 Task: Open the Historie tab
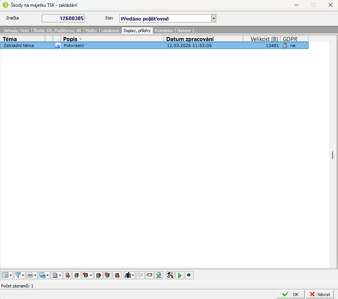point(184,31)
